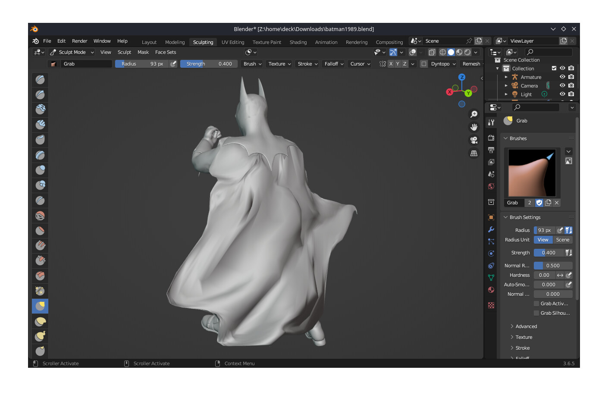Screen dimensions: 608x401
Task: Select the Inflate brush tool
Action: coord(40,170)
